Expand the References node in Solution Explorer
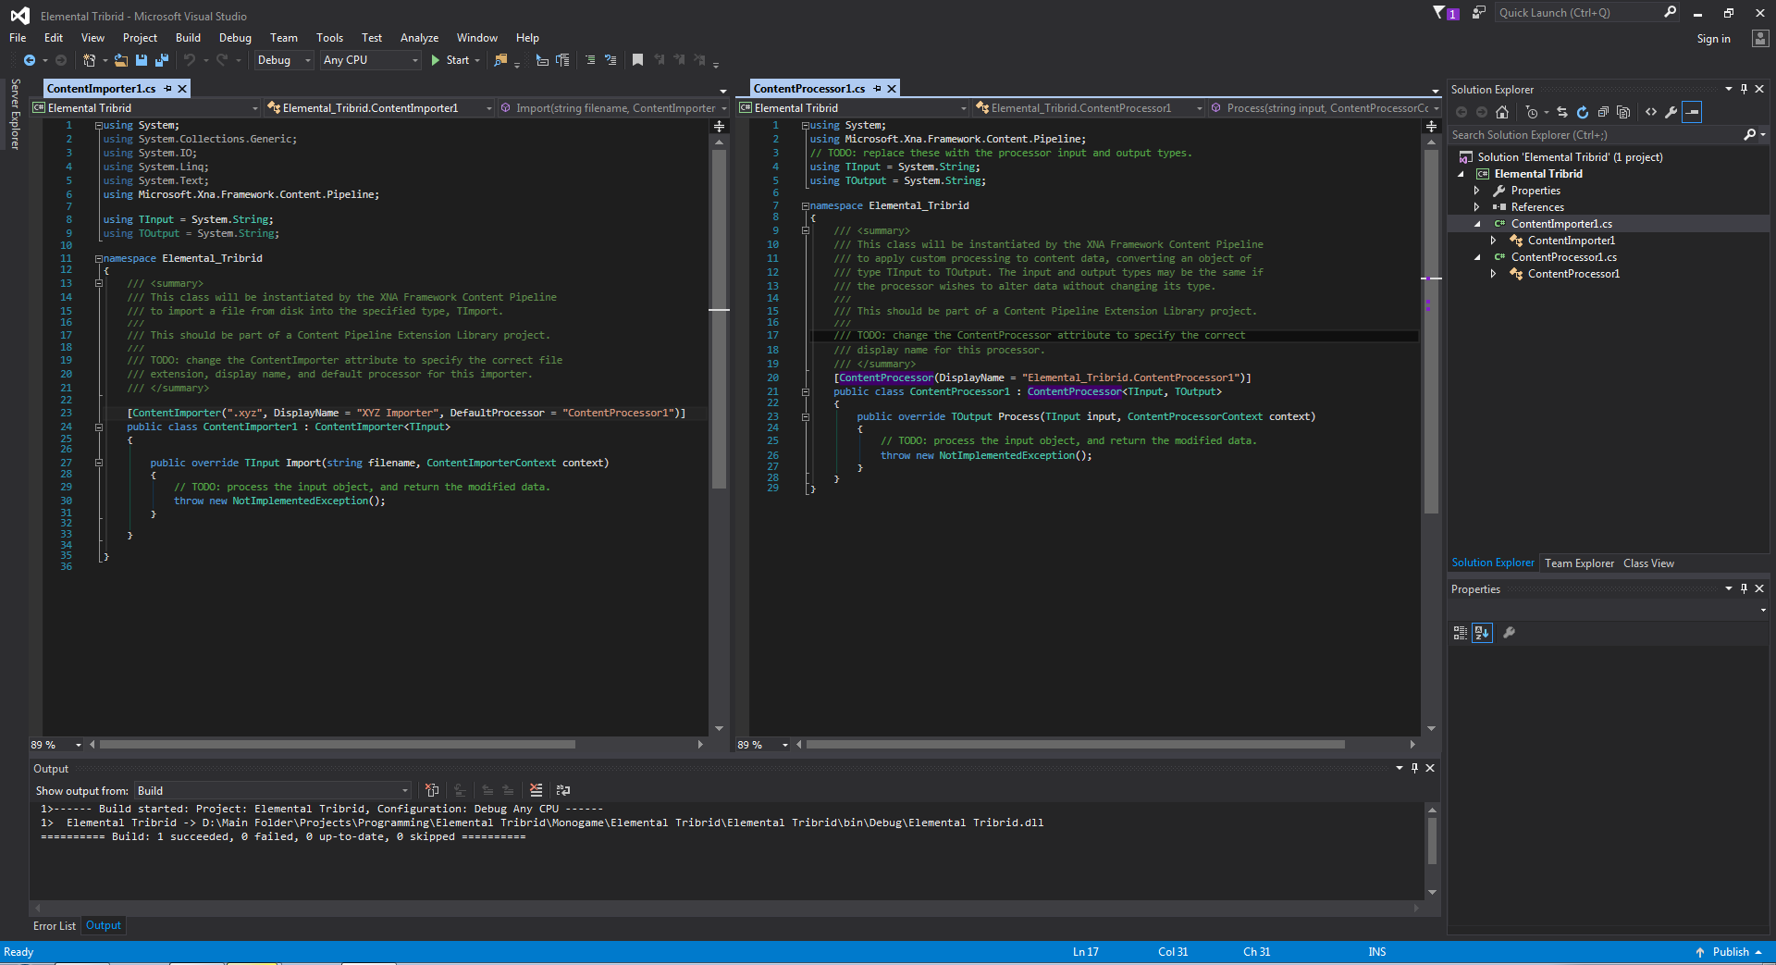Image resolution: width=1776 pixels, height=965 pixels. 1477,207
